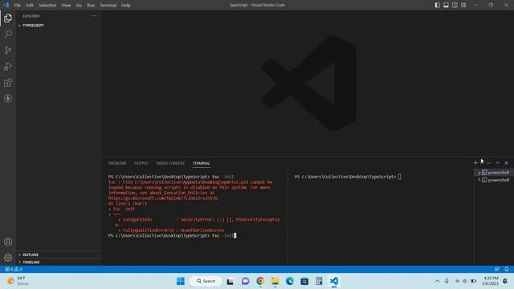Open the Selection menu
This screenshot has height=289, width=514.
47,6
